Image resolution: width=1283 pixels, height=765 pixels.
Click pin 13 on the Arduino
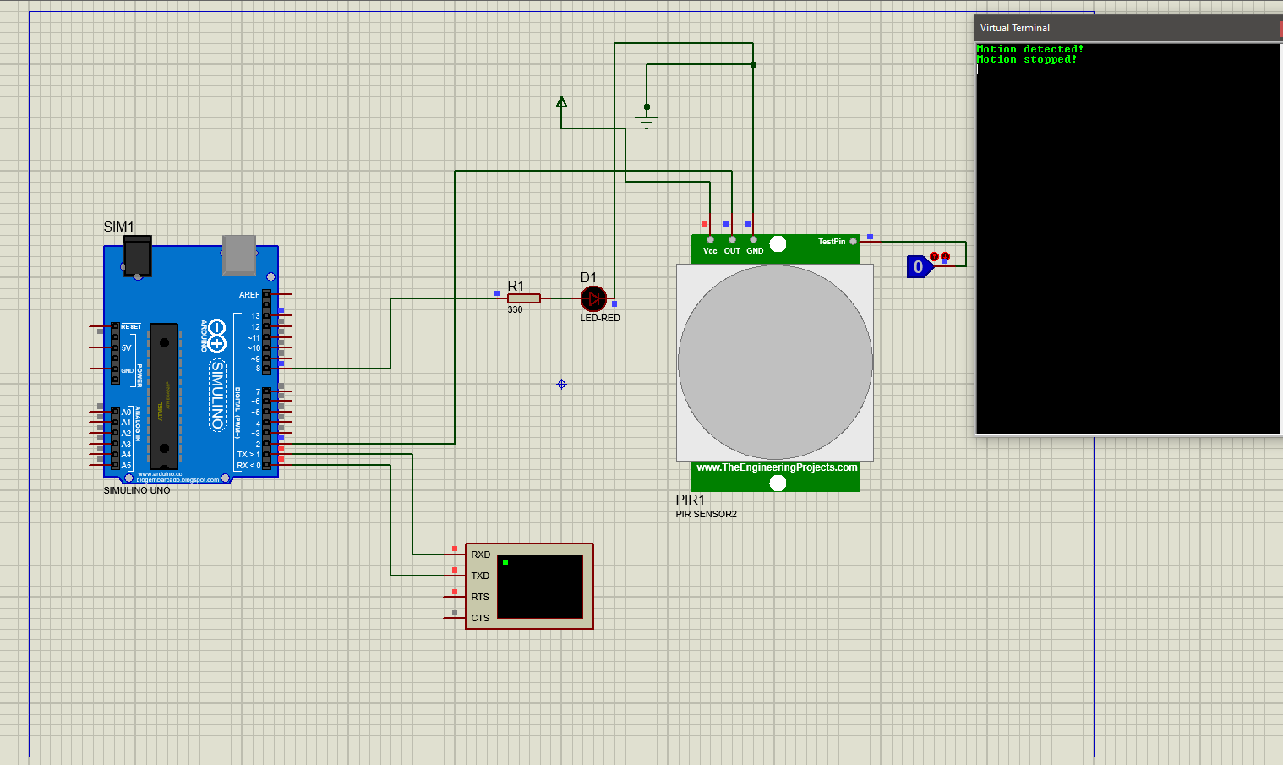(266, 315)
